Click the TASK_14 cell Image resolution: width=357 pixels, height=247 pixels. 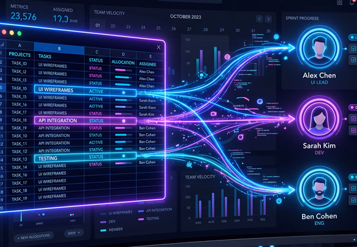(19, 167)
